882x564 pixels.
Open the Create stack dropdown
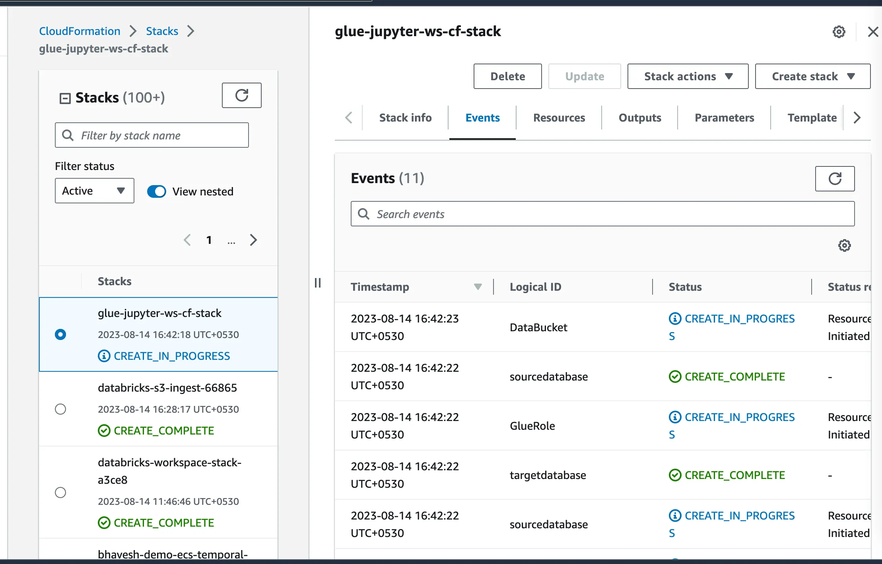tap(813, 76)
